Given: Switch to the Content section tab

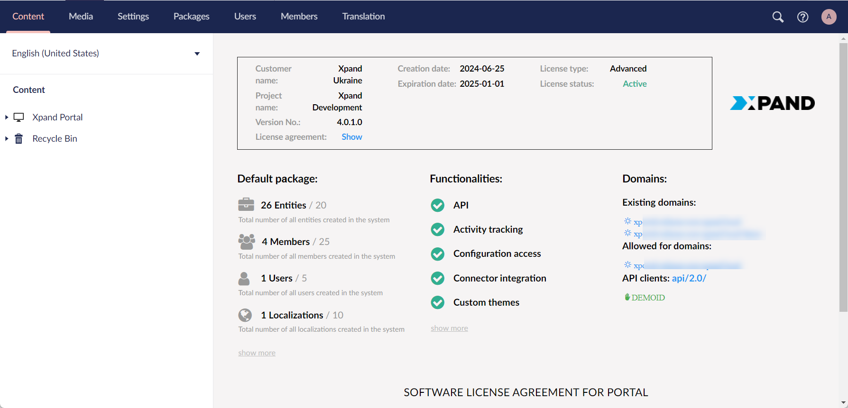Looking at the screenshot, I should pyautogui.click(x=28, y=17).
